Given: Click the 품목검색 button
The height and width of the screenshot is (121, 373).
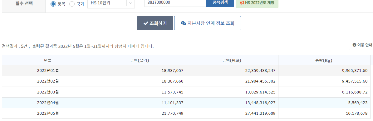Looking at the screenshot, I should pyautogui.click(x=220, y=3).
